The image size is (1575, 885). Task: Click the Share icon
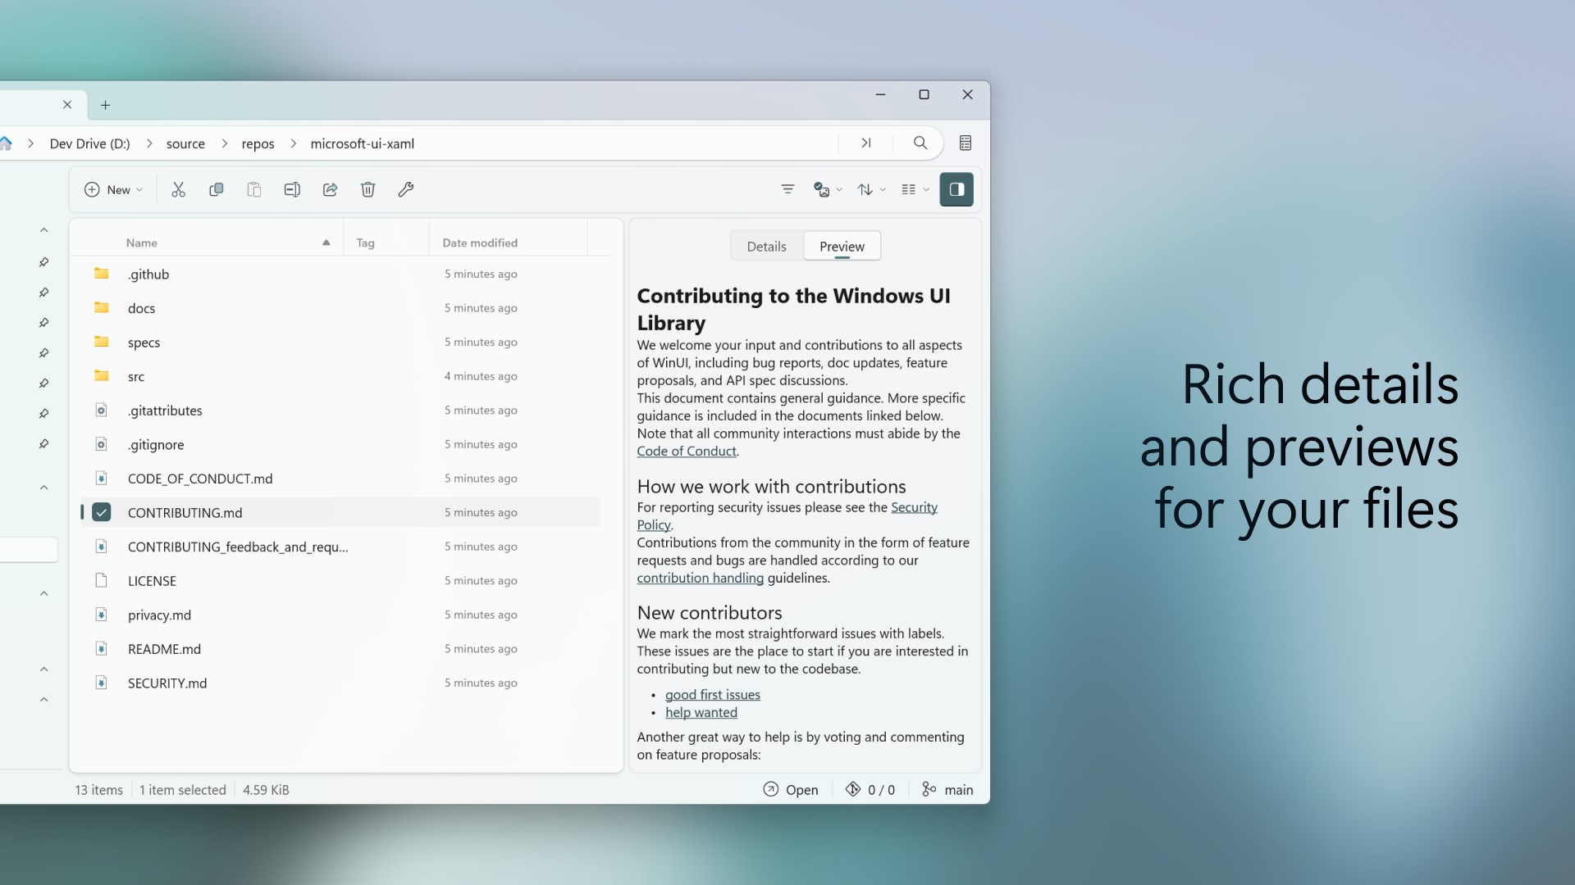coord(330,189)
